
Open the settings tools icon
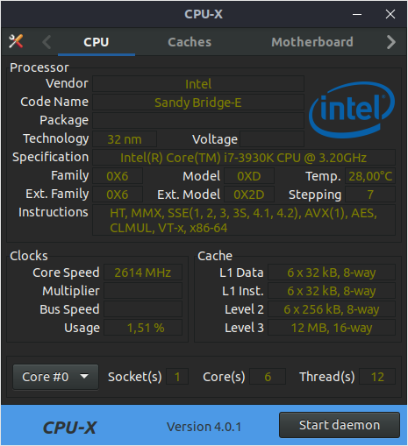(x=16, y=41)
